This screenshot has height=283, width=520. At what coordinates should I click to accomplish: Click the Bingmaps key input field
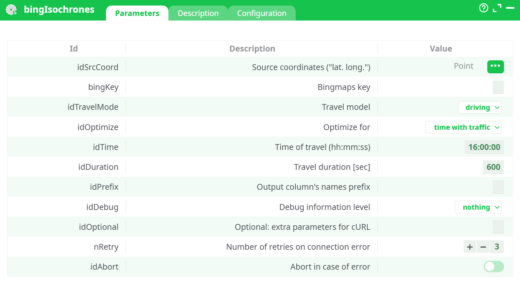click(x=498, y=87)
